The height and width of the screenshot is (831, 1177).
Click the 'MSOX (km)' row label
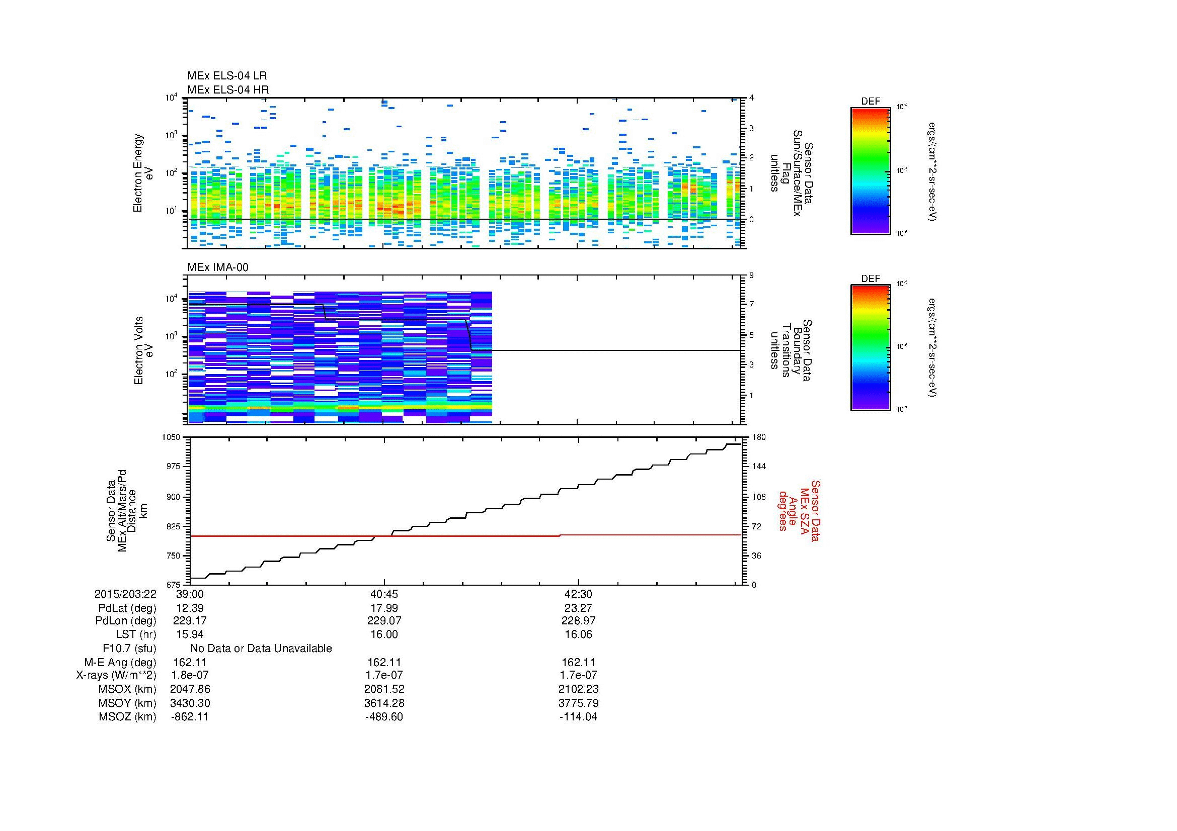(128, 689)
